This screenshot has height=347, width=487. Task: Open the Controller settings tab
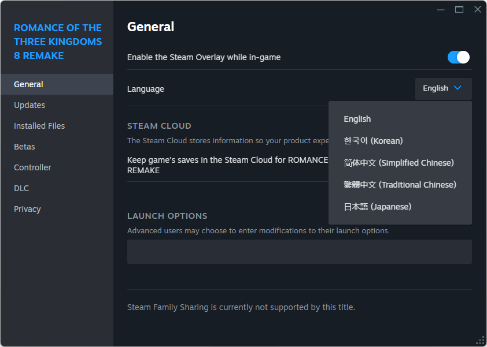[32, 167]
